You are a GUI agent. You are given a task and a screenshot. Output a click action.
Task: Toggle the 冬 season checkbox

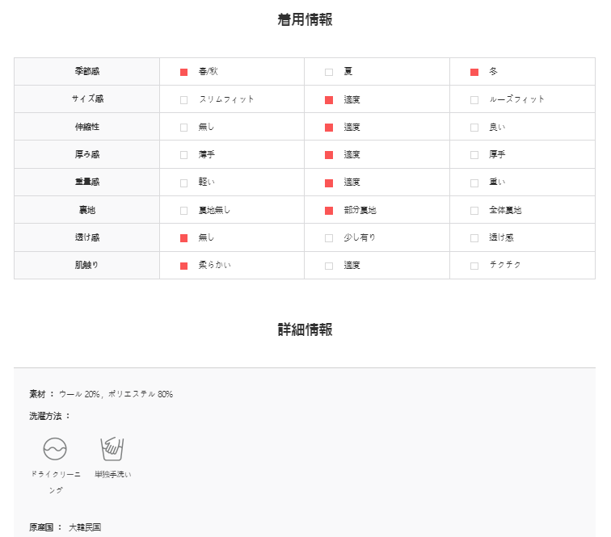point(474,72)
